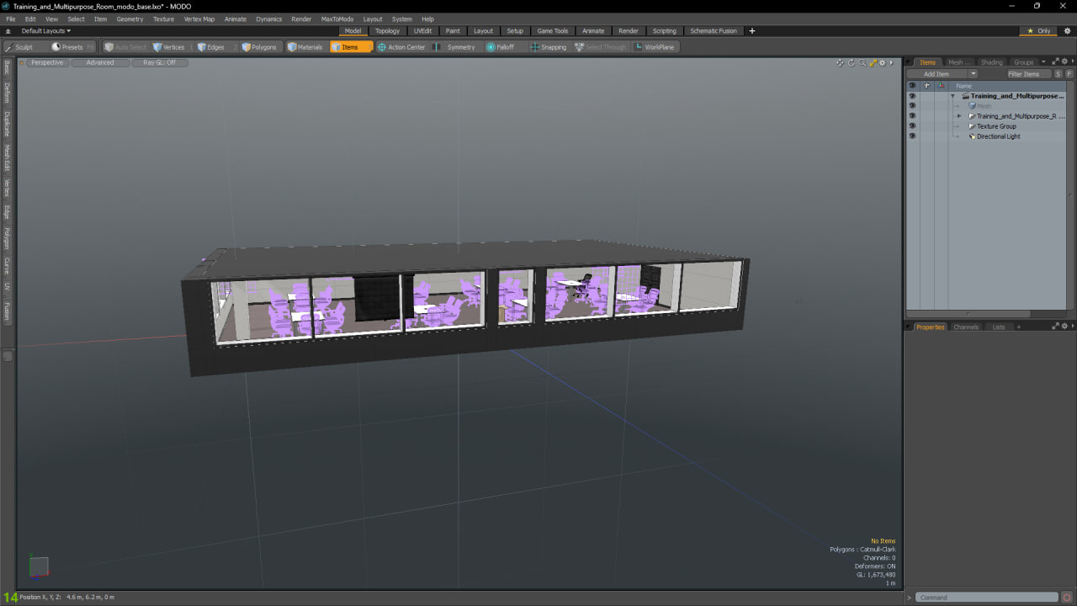1077x606 pixels.
Task: Toggle visibility of Texture Group
Action: pos(912,126)
